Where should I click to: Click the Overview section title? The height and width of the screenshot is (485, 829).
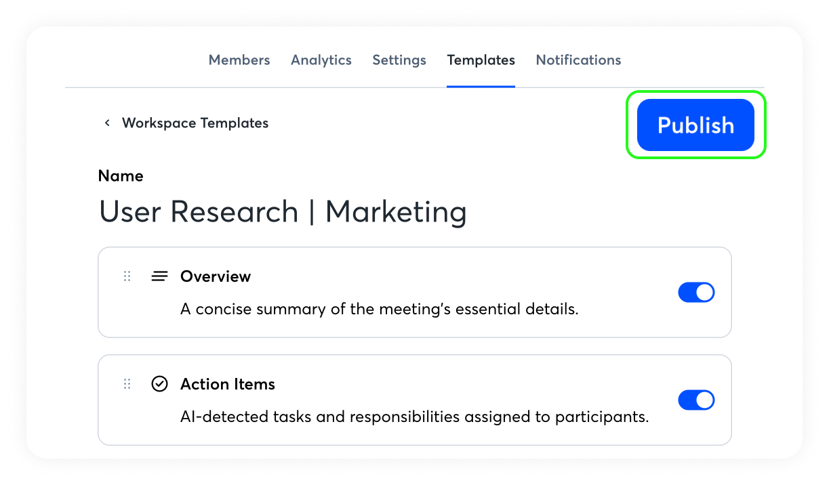(x=216, y=276)
